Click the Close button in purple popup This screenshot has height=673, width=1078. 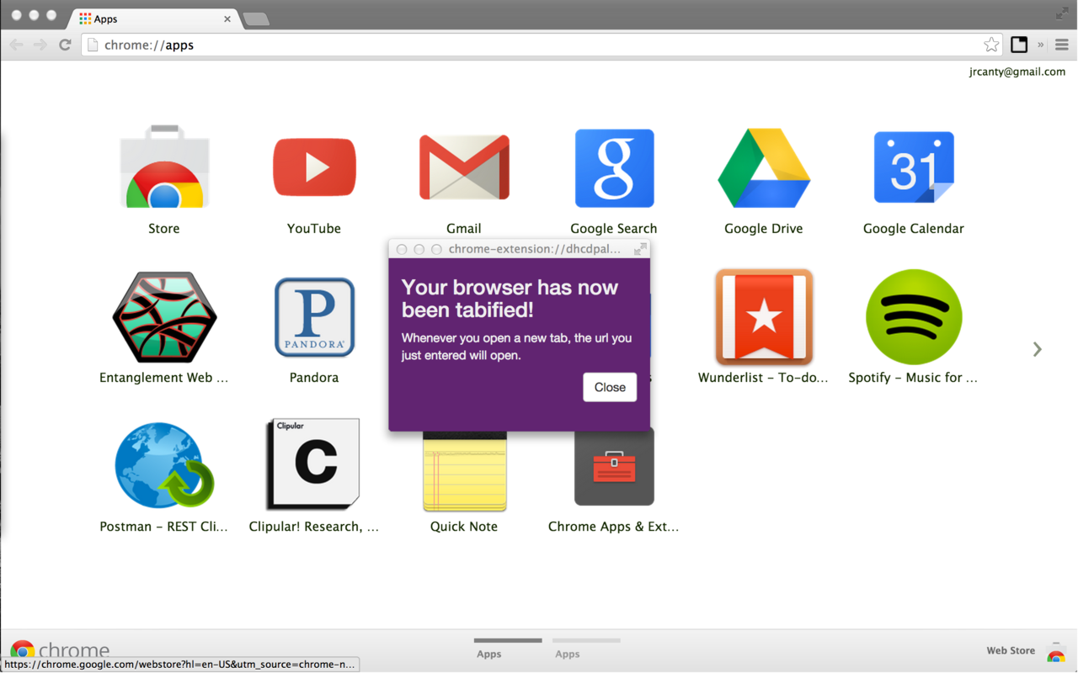pyautogui.click(x=610, y=387)
